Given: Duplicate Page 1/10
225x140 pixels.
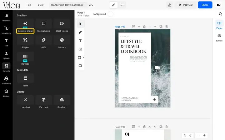Looking at the screenshot, I should (x=161, y=26).
